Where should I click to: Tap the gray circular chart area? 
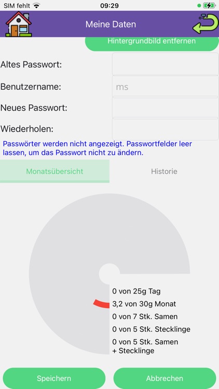tap(75, 248)
